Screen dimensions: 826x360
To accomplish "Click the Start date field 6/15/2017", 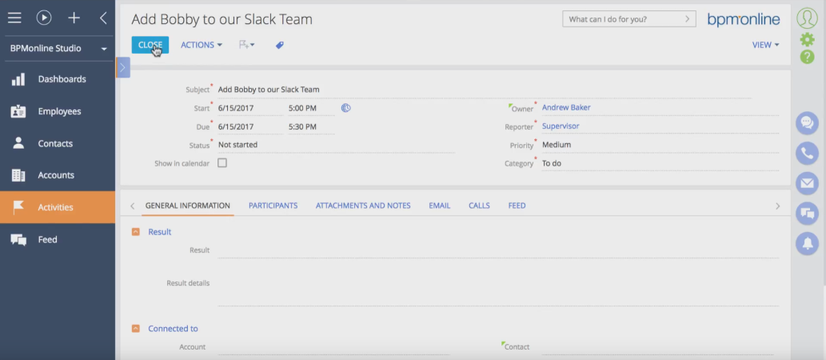I will (x=251, y=108).
